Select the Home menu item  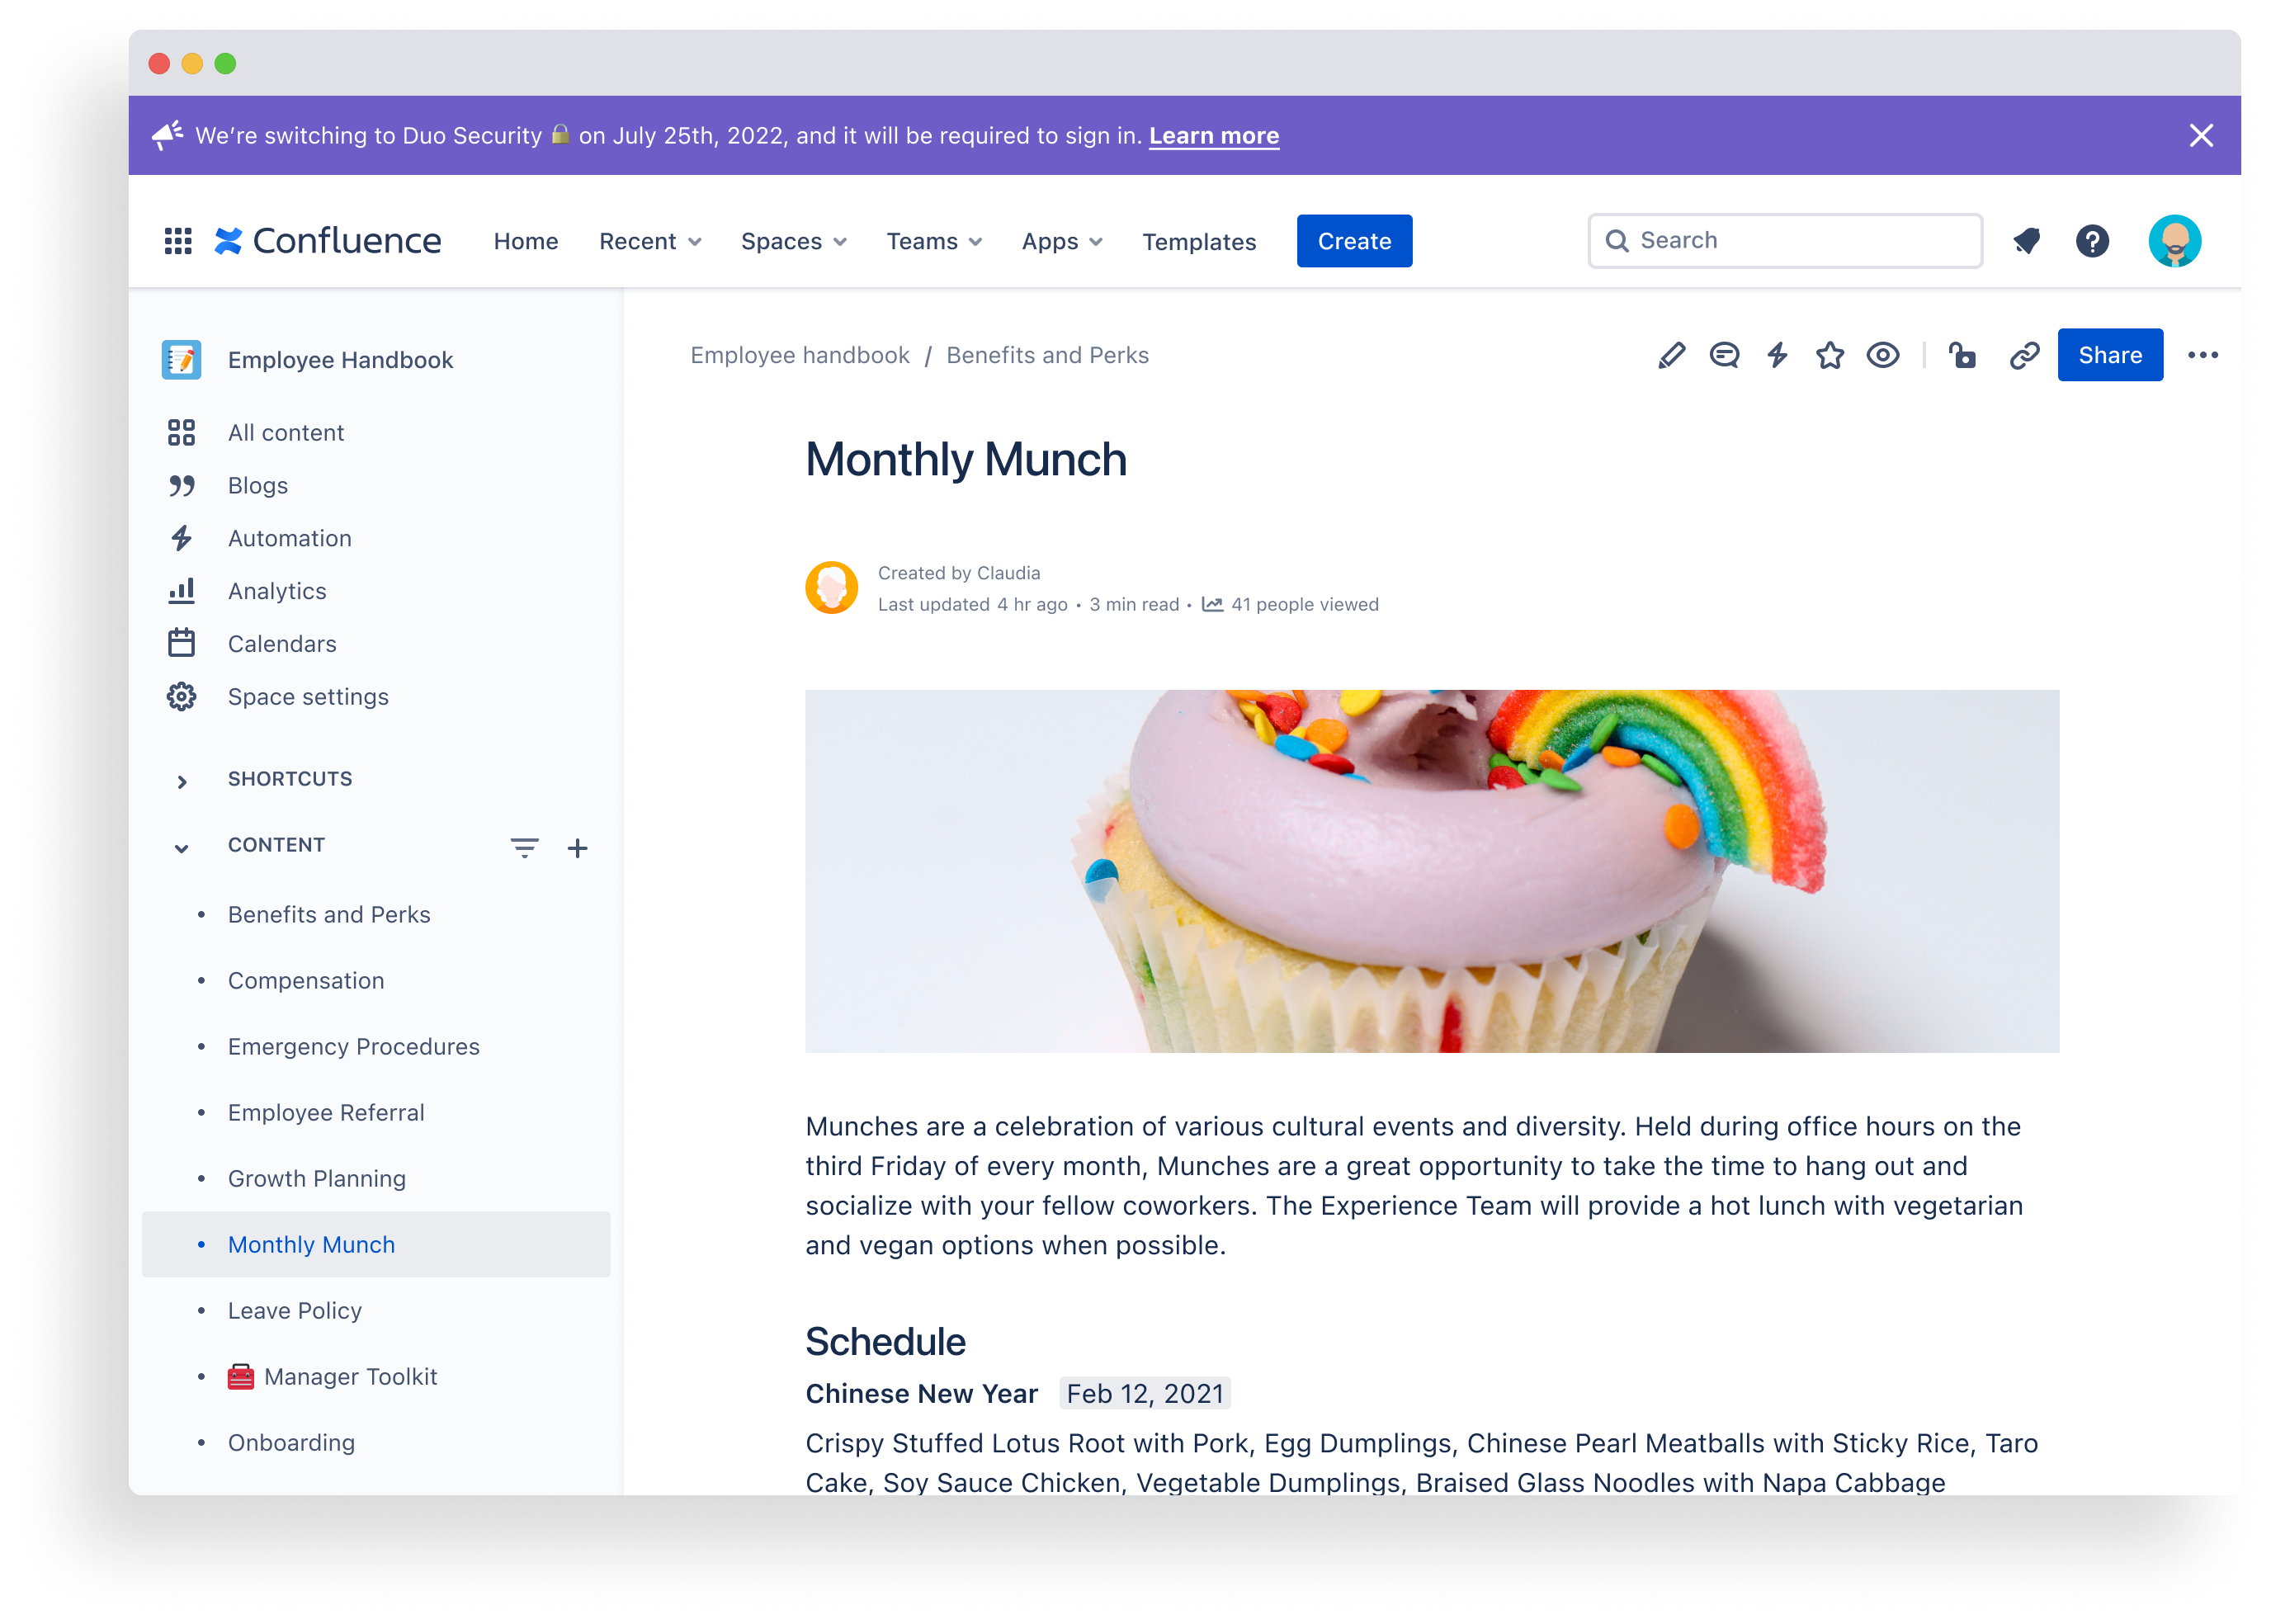(524, 241)
